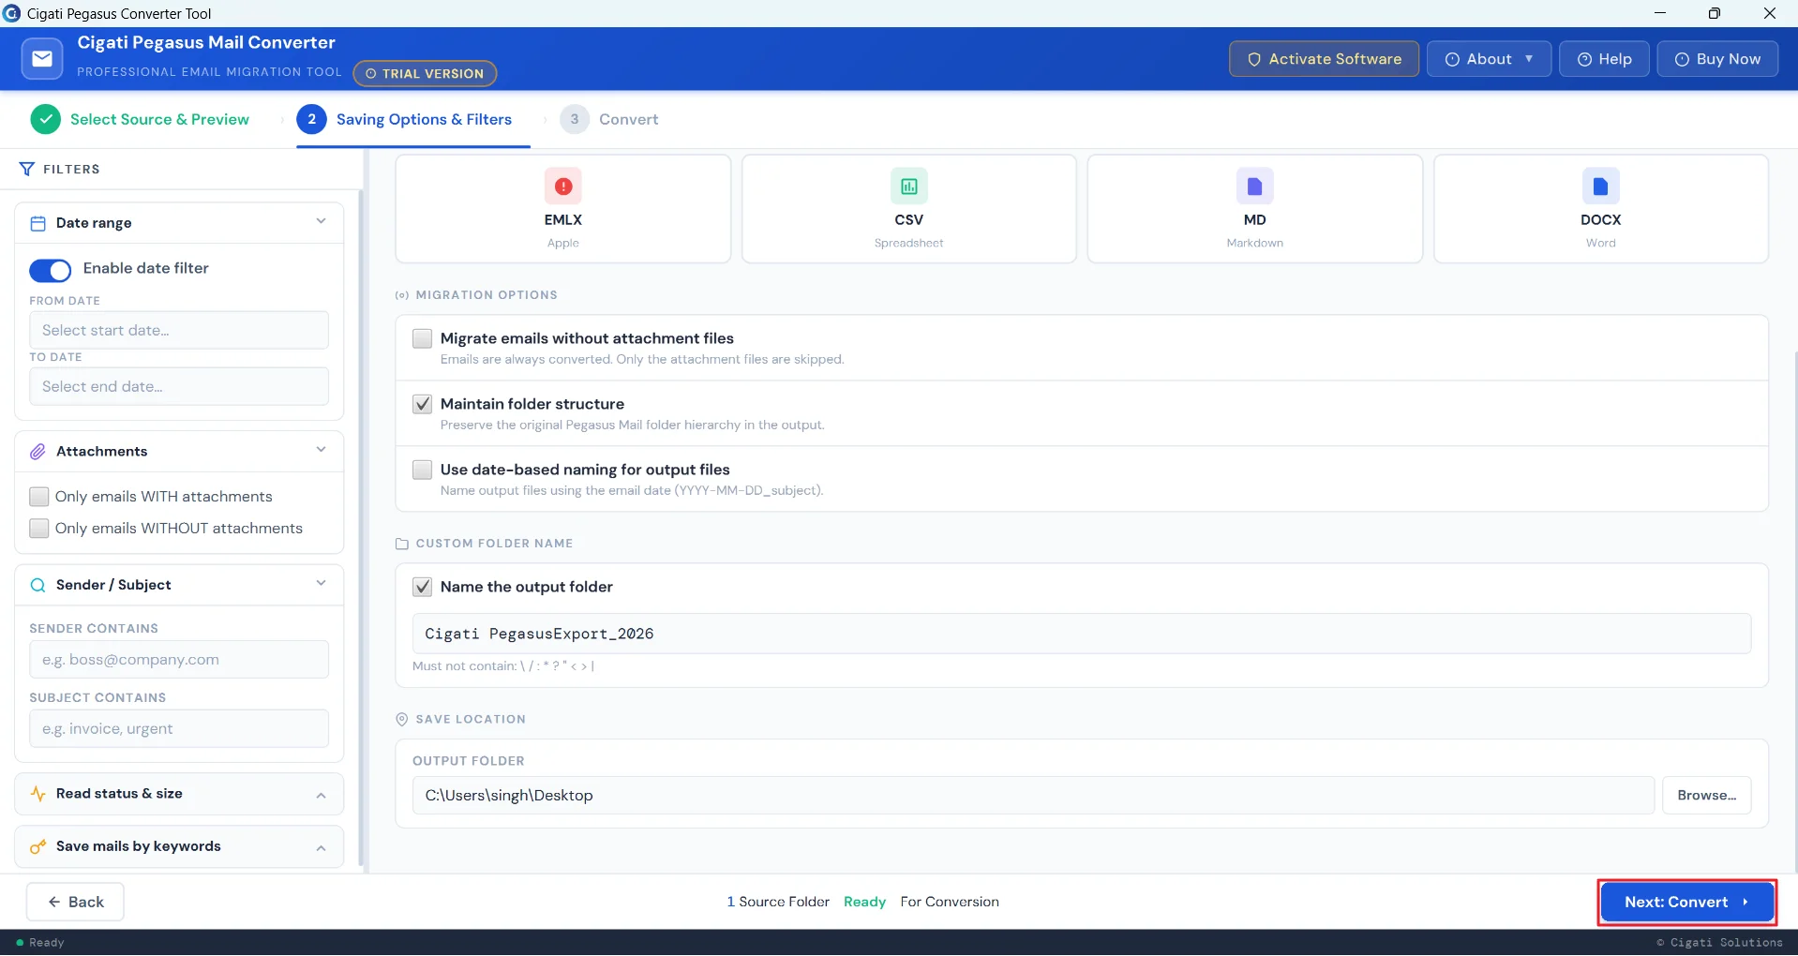Collapse the Sender / Subject section chevron

(x=321, y=583)
